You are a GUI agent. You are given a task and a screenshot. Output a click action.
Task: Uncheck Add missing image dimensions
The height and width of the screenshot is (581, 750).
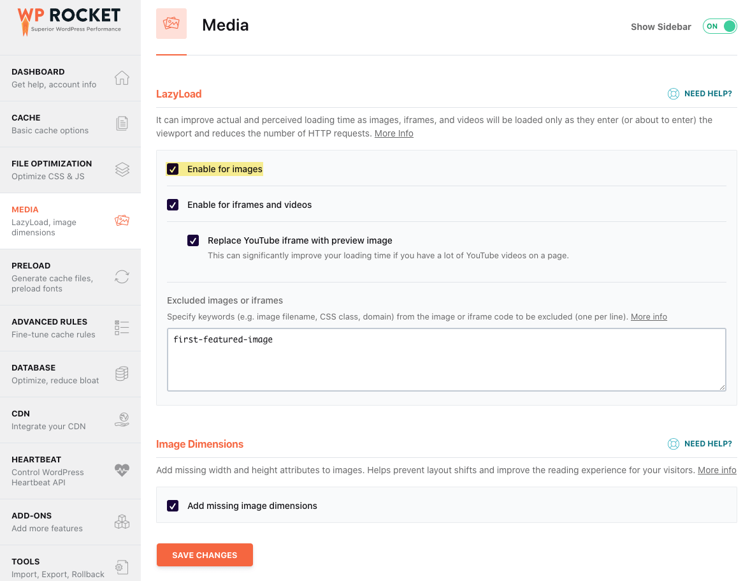pos(172,505)
